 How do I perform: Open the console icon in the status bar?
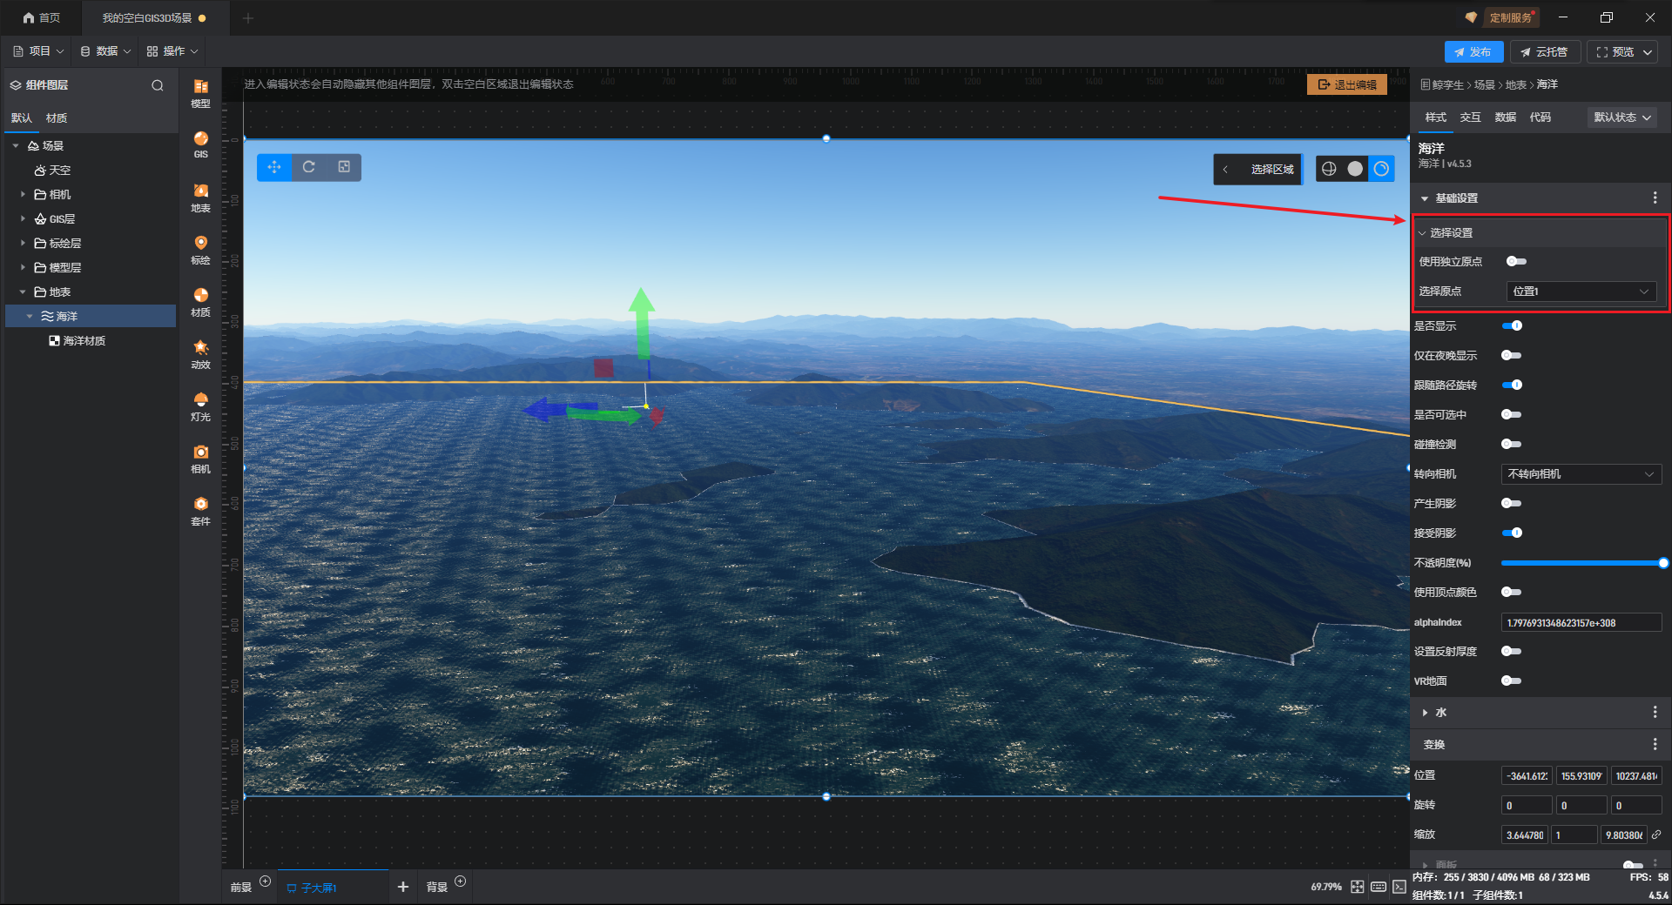(1399, 887)
